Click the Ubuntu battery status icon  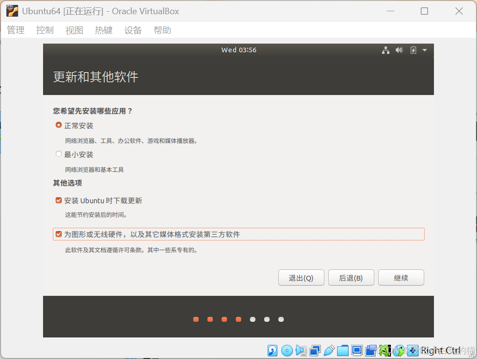coord(413,50)
